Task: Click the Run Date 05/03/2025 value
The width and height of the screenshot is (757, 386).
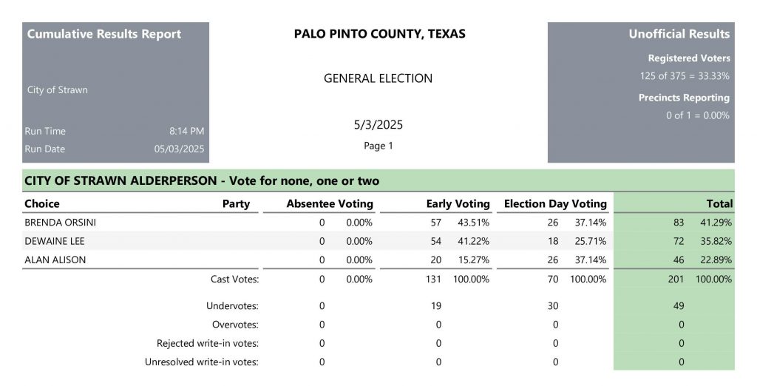Action: (179, 149)
